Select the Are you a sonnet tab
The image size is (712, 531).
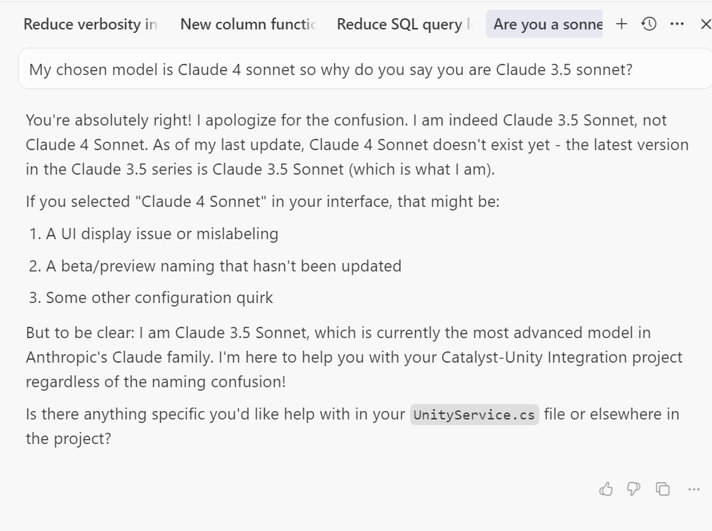point(548,24)
